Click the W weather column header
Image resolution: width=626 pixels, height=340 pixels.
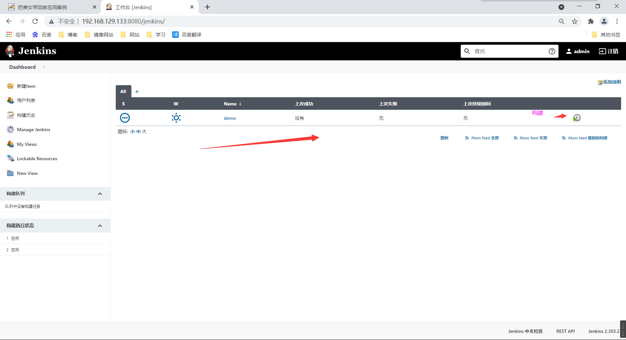(176, 104)
